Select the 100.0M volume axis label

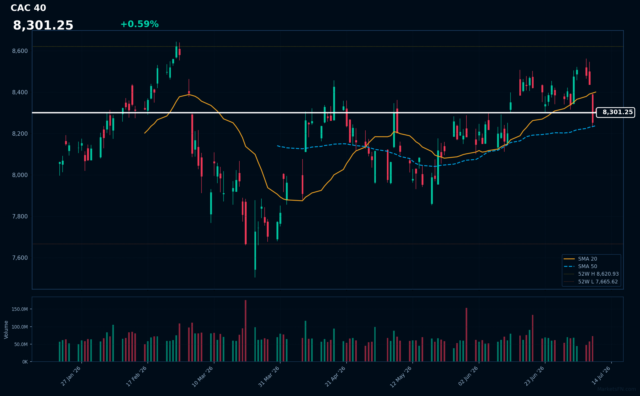[x=20, y=327]
